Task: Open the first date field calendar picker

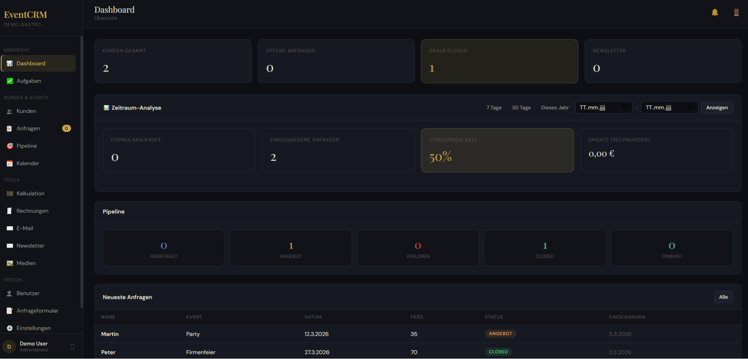Action: click(624, 107)
